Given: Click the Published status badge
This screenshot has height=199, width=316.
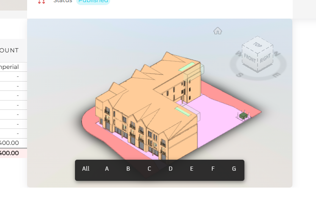Looking at the screenshot, I should pyautogui.click(x=93, y=2).
